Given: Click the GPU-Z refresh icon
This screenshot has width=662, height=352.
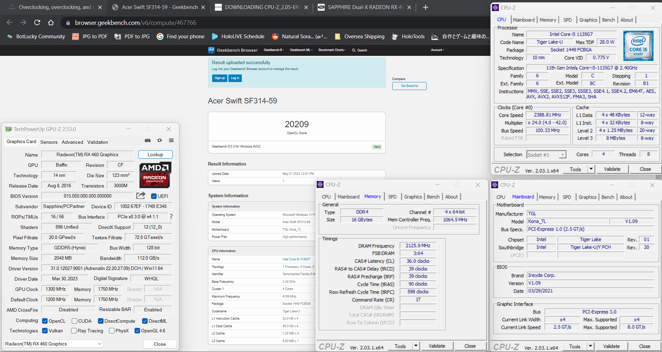Looking at the screenshot, I should click(x=159, y=140).
